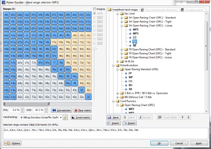Expand the Sit & Go folder

[118, 61]
